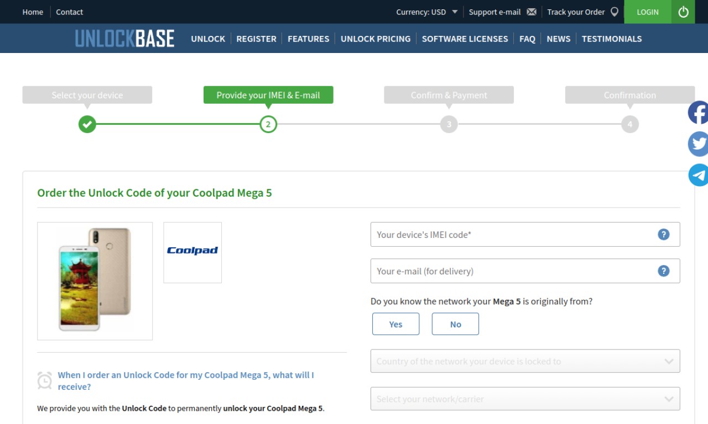
Task: Click the Confirm & Payment step tab
Action: point(449,95)
